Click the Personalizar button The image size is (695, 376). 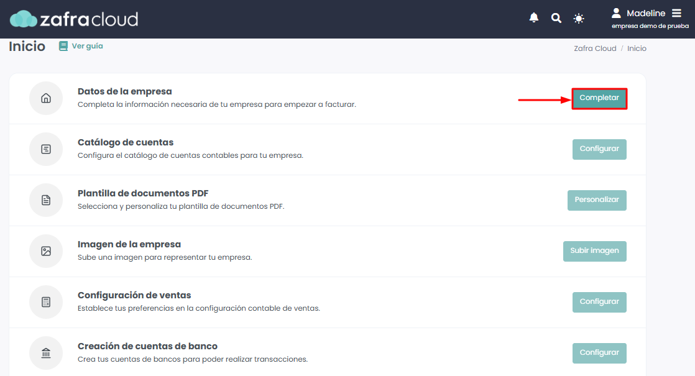point(597,200)
